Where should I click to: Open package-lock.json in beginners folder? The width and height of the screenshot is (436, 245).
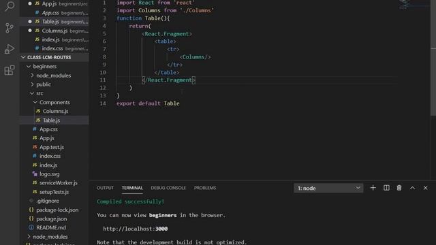(54, 210)
